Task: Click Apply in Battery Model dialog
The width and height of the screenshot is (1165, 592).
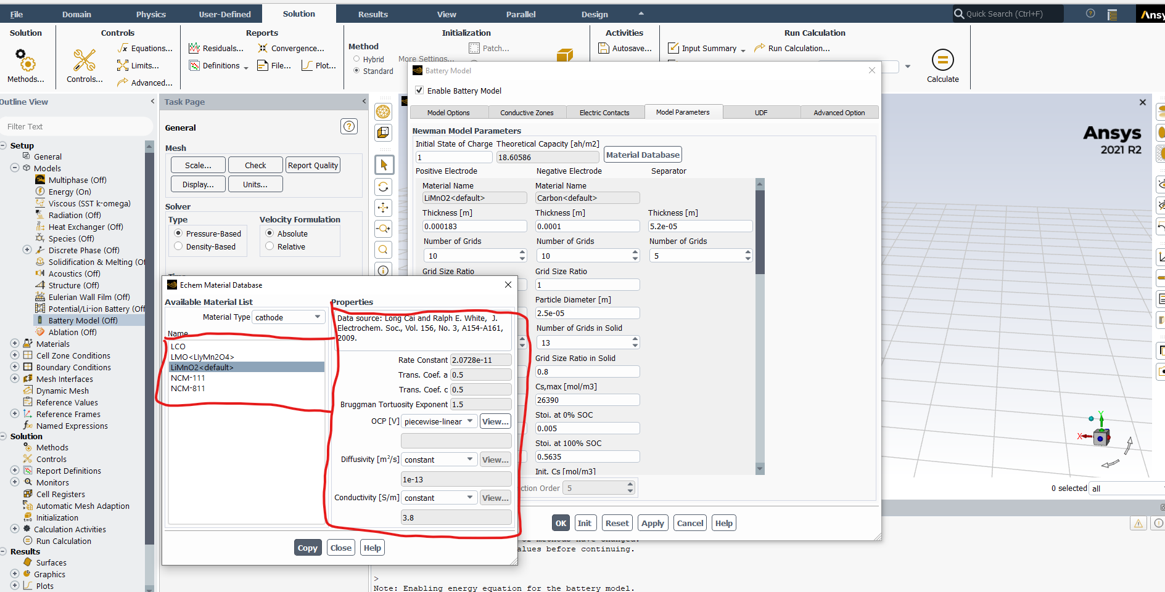Action: (x=652, y=523)
